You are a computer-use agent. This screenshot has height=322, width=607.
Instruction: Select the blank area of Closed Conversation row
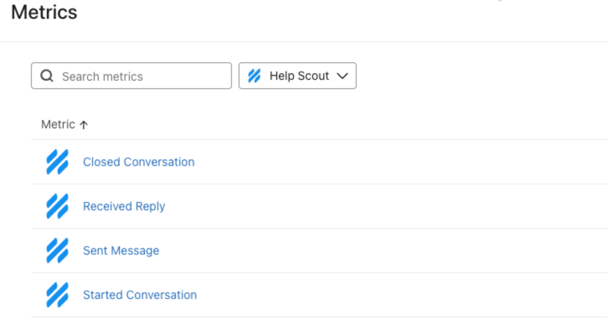coord(377,162)
